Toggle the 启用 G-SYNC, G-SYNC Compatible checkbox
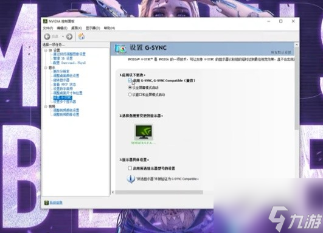Image resolution: width=323 pixels, height=233 pixels. tap(130, 80)
